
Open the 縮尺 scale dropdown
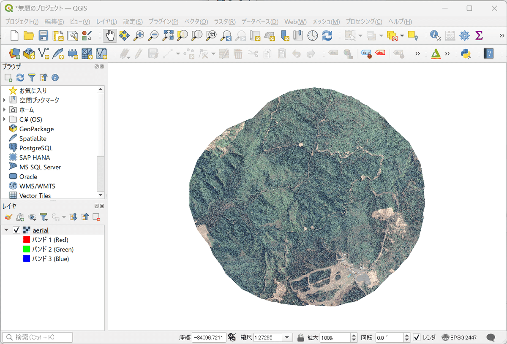point(288,338)
